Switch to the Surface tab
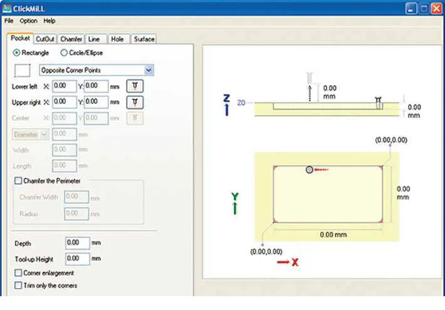This screenshot has height=310, width=445. tap(144, 39)
